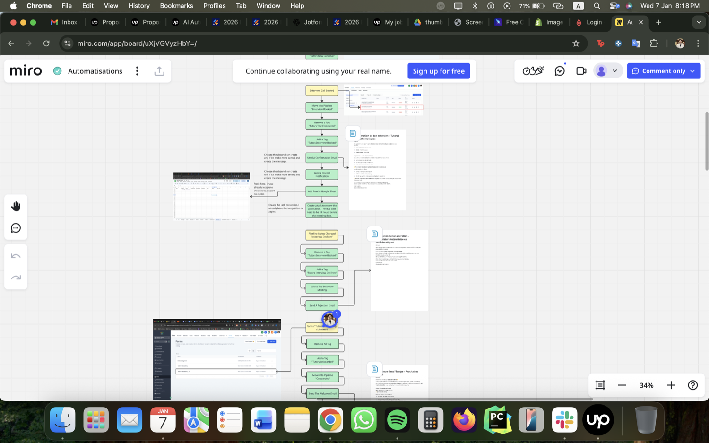Start a video call with camera icon

click(x=581, y=71)
